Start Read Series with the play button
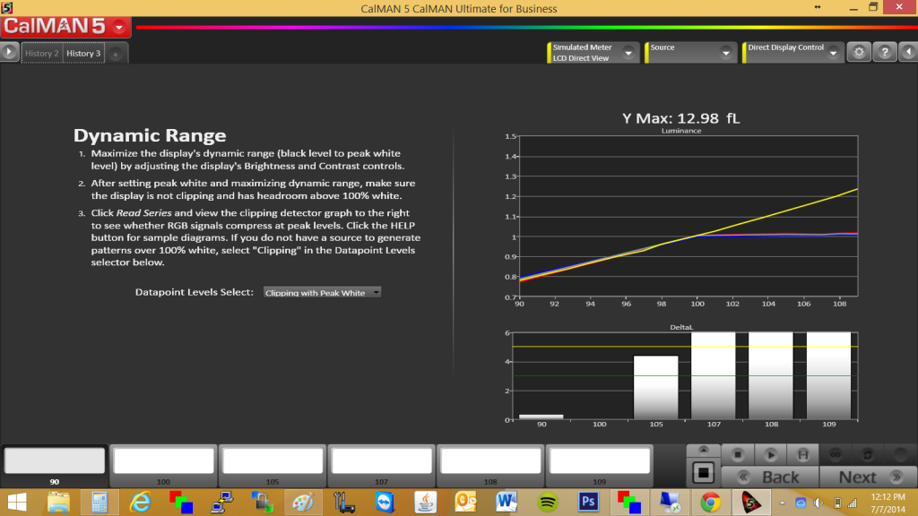Screen dimensions: 918x516 [x=770, y=454]
